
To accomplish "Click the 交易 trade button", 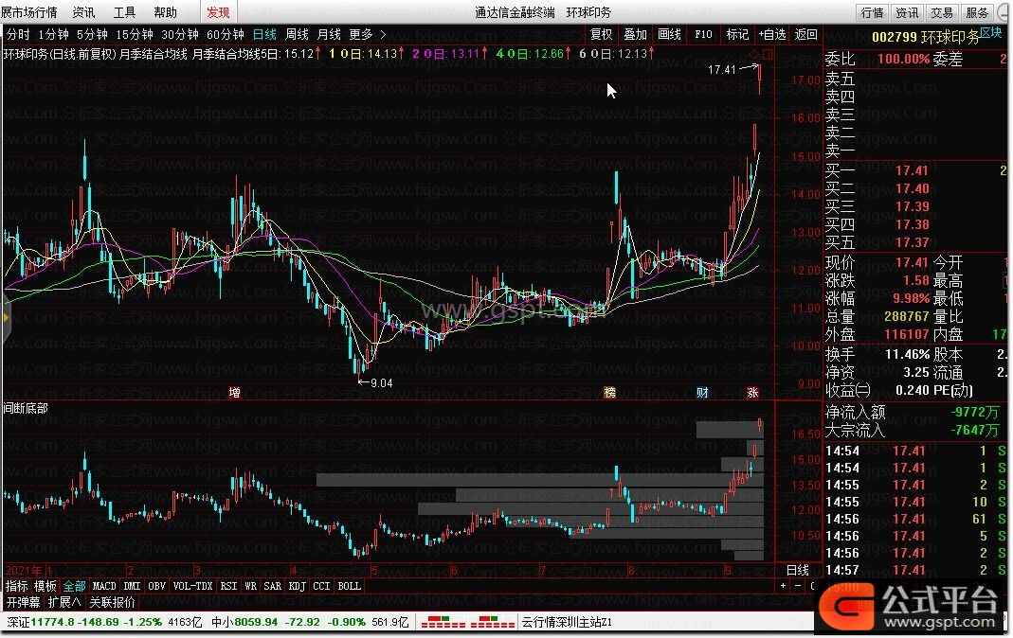I will click(x=942, y=12).
